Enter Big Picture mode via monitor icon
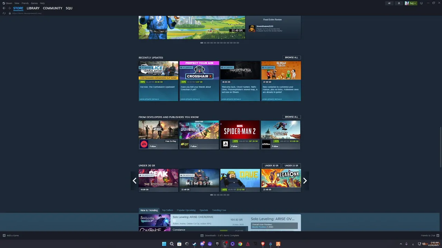Image resolution: width=442 pixels, height=248 pixels. (x=421, y=3)
